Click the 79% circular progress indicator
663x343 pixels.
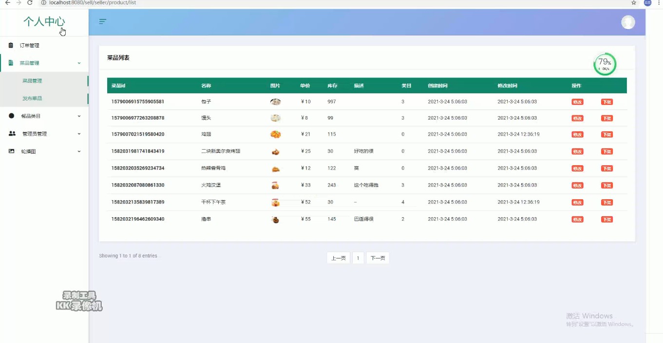[x=605, y=64]
